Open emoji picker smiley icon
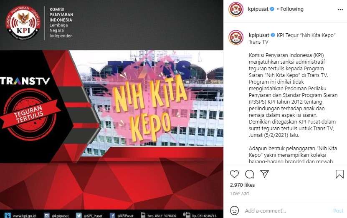347x218 pixels. [x=234, y=211]
